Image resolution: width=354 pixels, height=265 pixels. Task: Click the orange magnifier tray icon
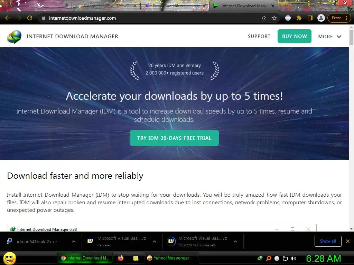coord(268,258)
